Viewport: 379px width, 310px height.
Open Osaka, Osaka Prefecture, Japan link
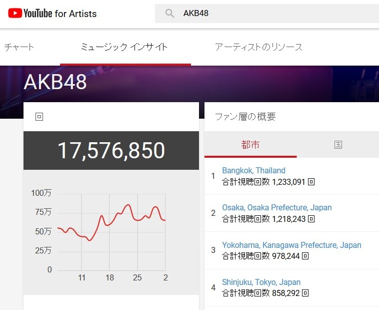[276, 207]
